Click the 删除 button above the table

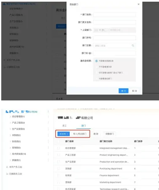click(96, 134)
